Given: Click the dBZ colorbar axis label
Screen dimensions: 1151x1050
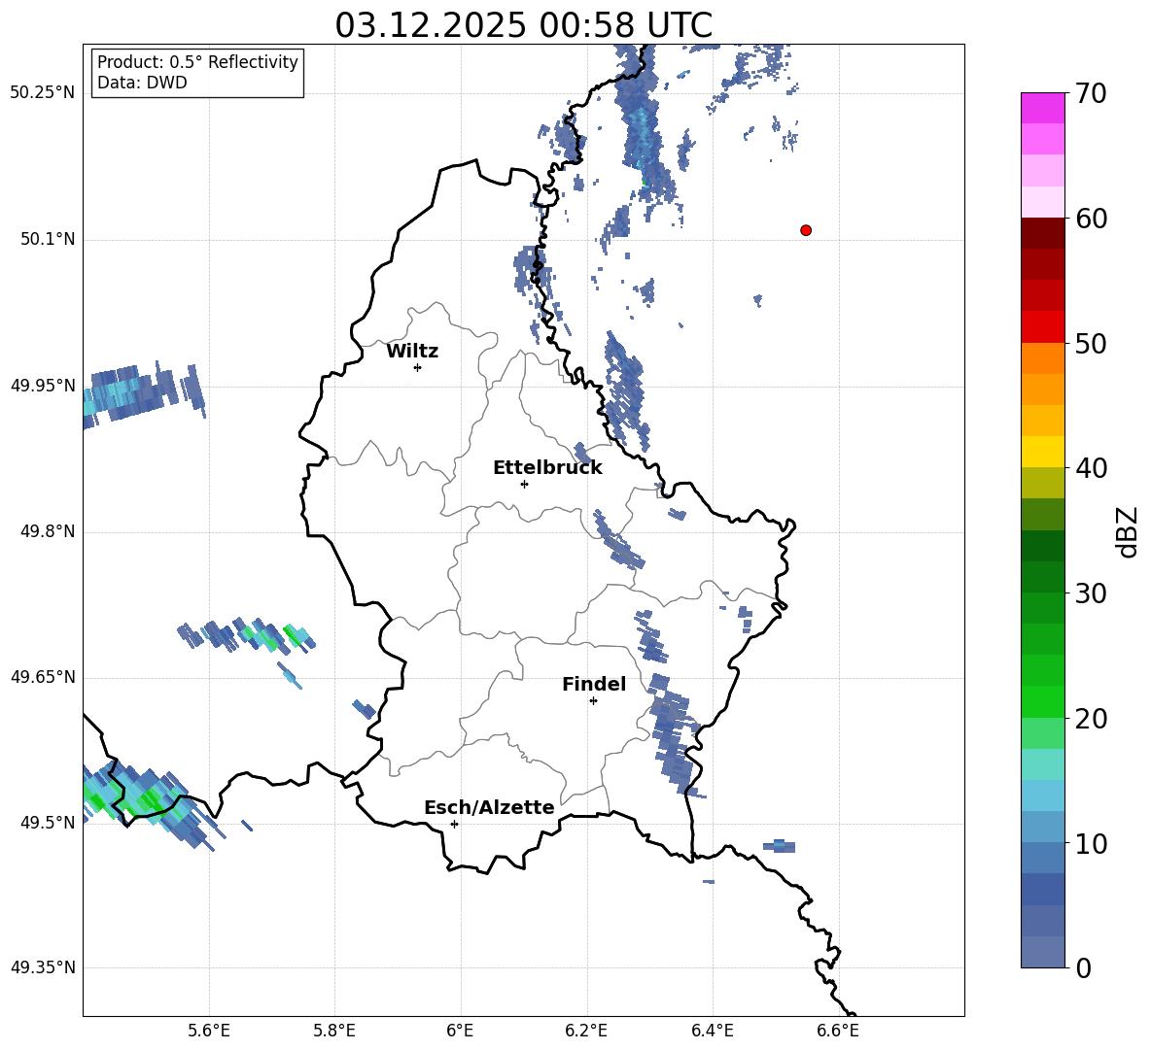Looking at the screenshot, I should click(x=1129, y=531).
